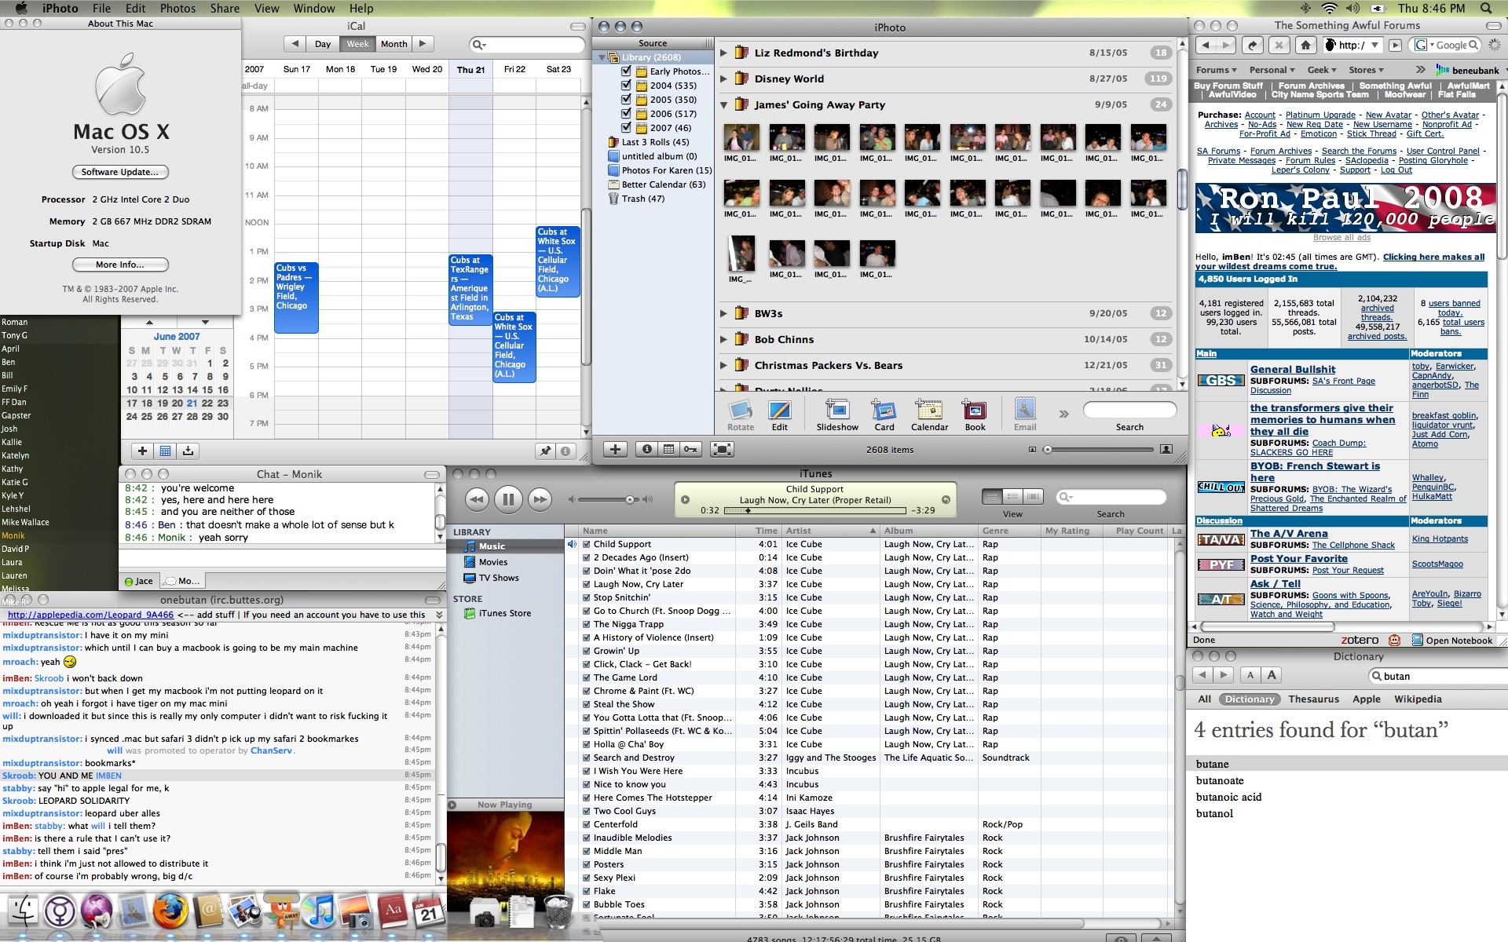Go to previous track in iTunes
This screenshot has width=1508, height=942.
(x=477, y=498)
